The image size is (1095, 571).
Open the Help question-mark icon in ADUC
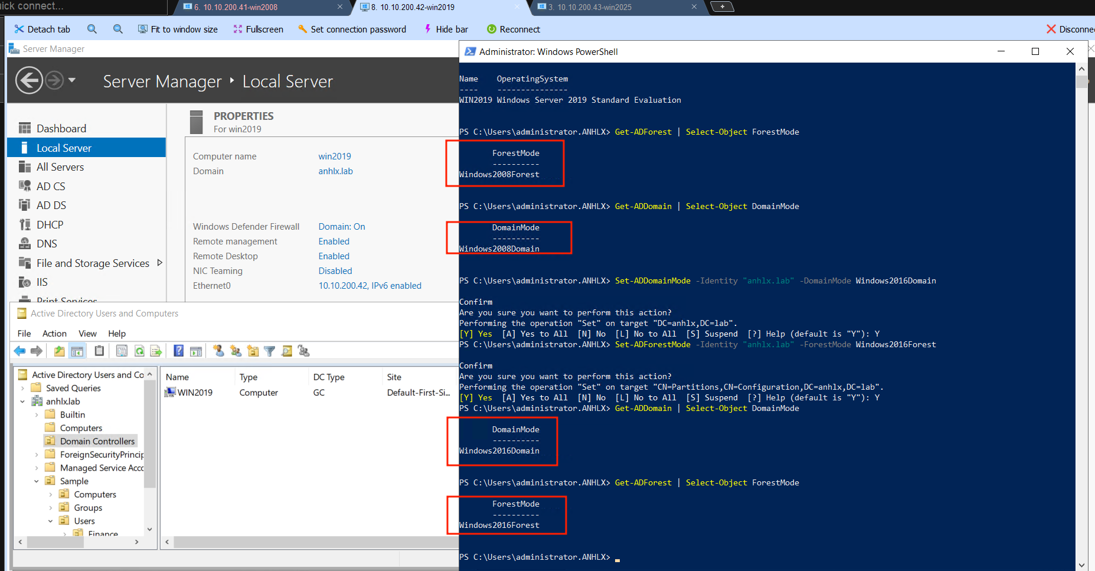pyautogui.click(x=178, y=351)
